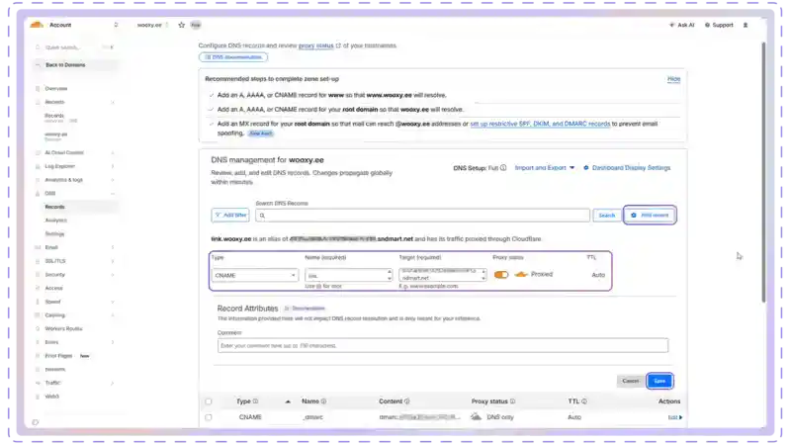Collapse the DNS sidebar section

click(x=113, y=193)
